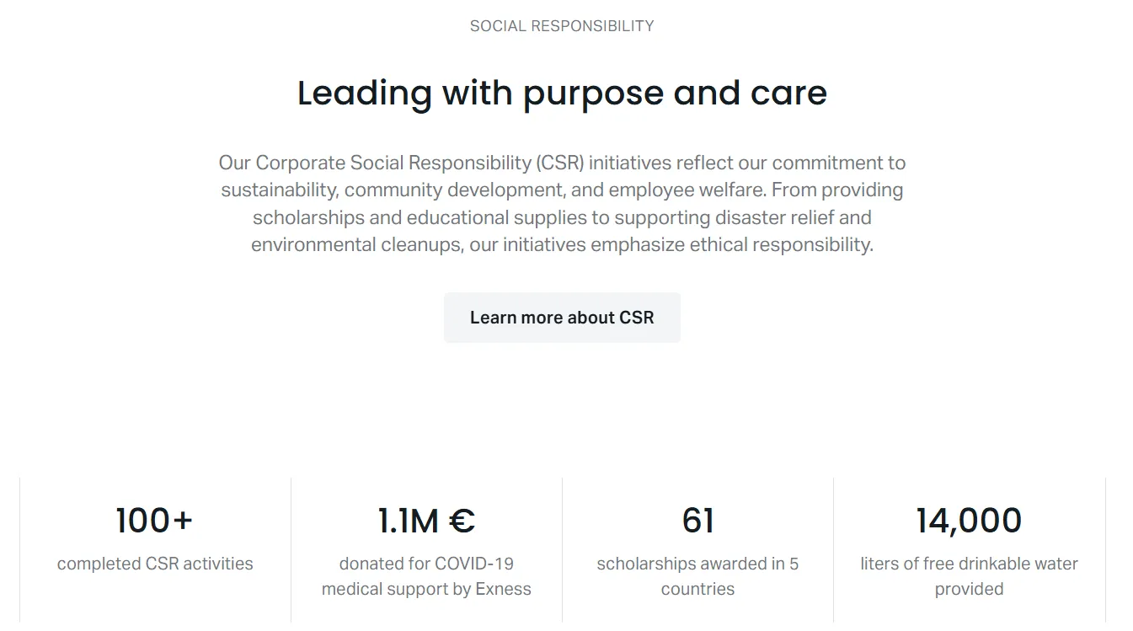Click the heading Leading with purpose and care
This screenshot has width=1133, height=631.
point(562,93)
